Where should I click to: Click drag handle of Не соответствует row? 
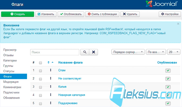tap(51, 78)
